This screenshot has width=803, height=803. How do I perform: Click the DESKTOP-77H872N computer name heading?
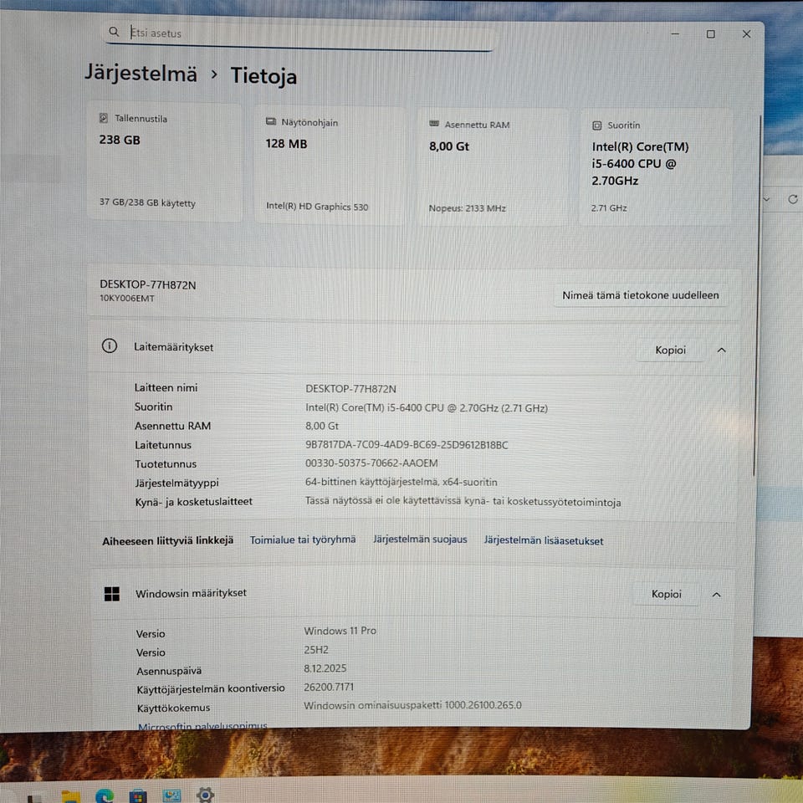coord(147,284)
